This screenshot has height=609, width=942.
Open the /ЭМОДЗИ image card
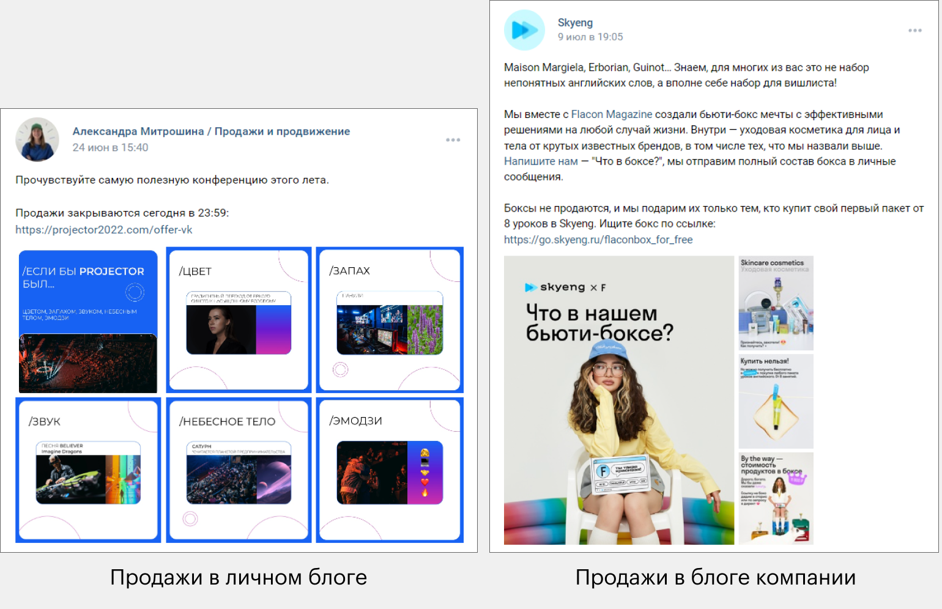point(390,470)
